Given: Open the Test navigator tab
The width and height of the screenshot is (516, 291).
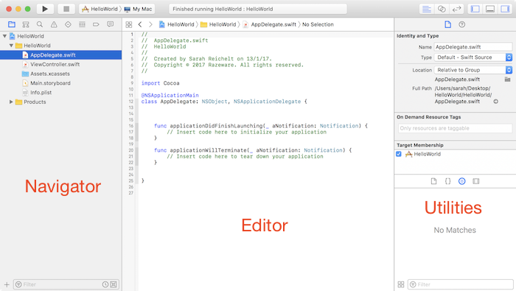Looking at the screenshot, I should [x=68, y=24].
